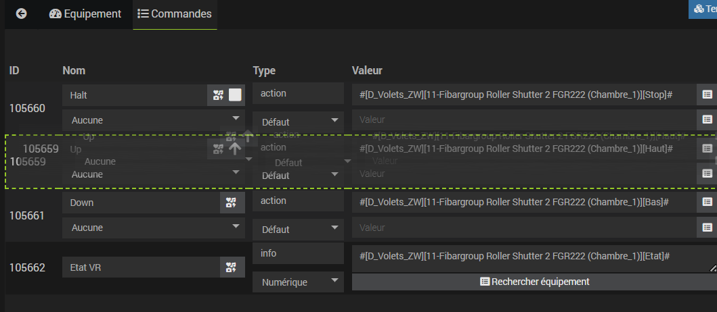Open the Défaut subtype dropdown for Down
Viewport: 717px width, 312px height.
(x=298, y=230)
